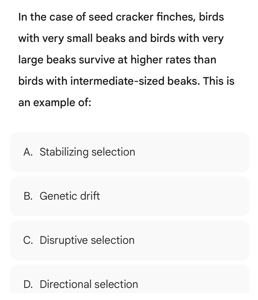Image resolution: width=258 pixels, height=300 pixels.
Task: Click the 'Stabilizing selection' answer text
Action: coord(87,152)
